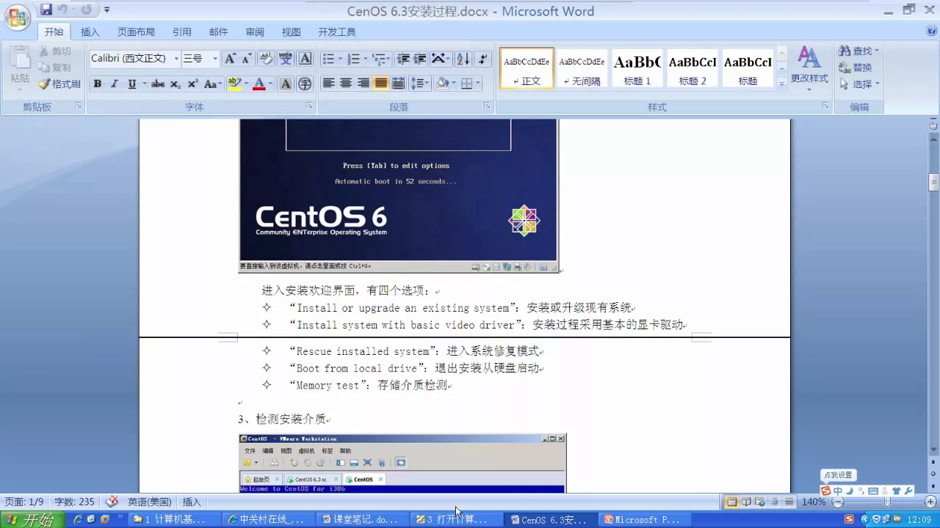This screenshot has height=528, width=940.
Task: Click the Replace 替换 button
Action: click(x=856, y=67)
